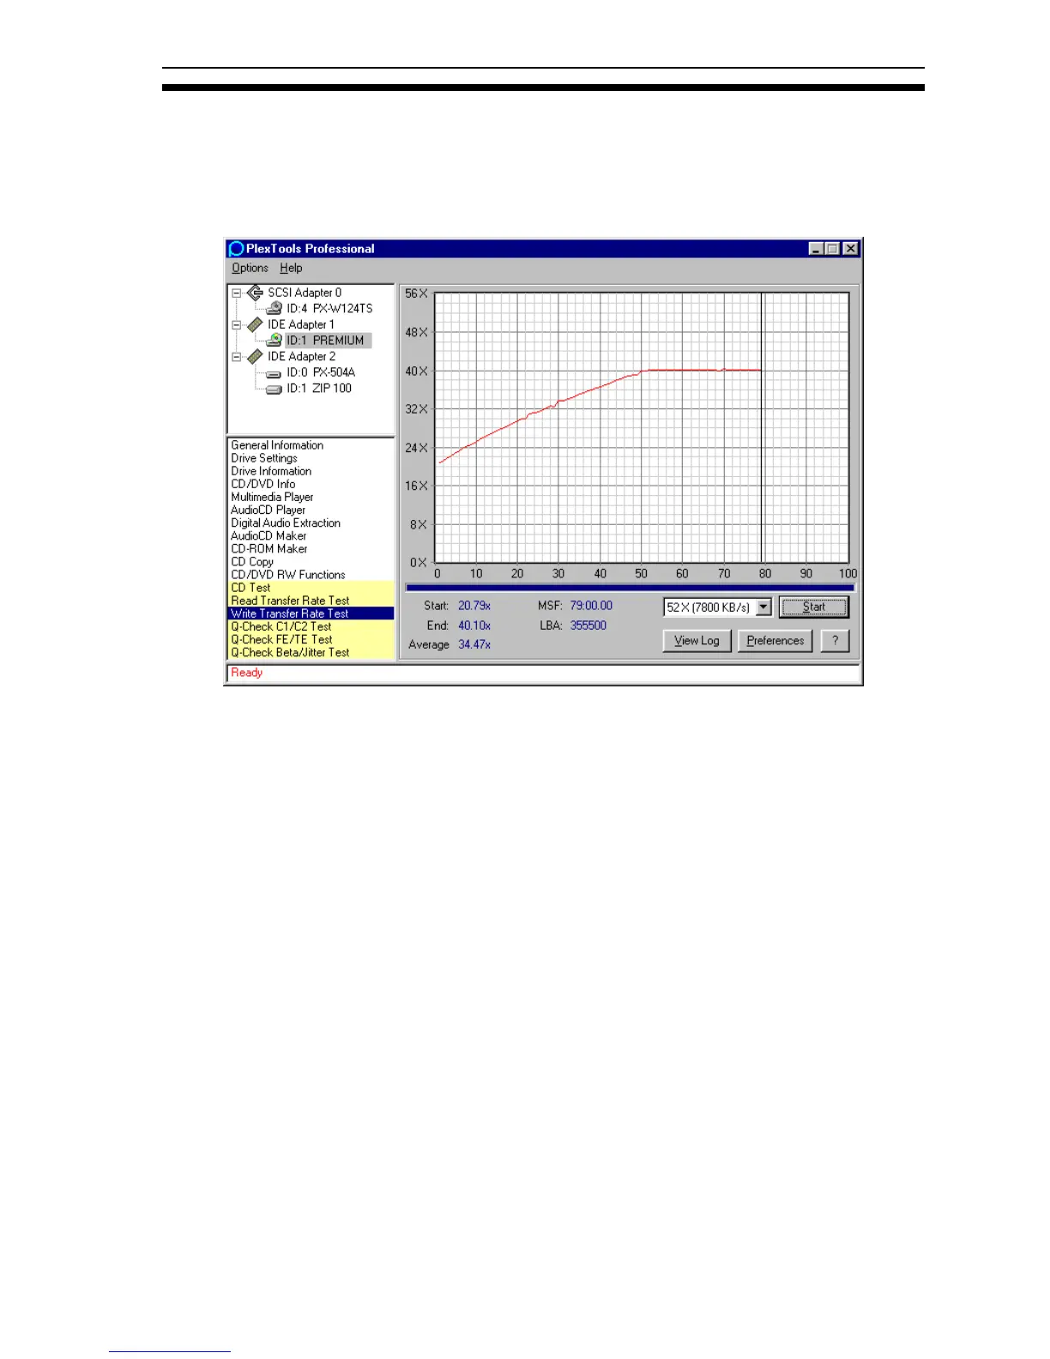Open CD Copy

click(x=252, y=562)
